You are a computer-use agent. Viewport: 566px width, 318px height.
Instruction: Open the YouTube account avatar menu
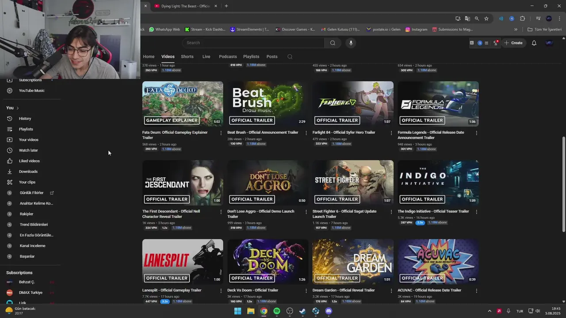549,43
